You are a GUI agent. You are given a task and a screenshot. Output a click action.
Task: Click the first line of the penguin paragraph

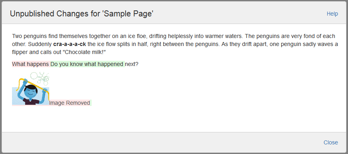174,36
